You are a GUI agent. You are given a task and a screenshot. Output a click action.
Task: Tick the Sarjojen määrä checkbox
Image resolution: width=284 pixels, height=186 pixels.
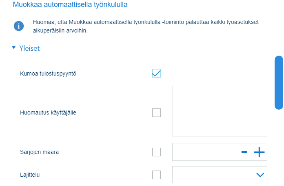[x=156, y=152]
